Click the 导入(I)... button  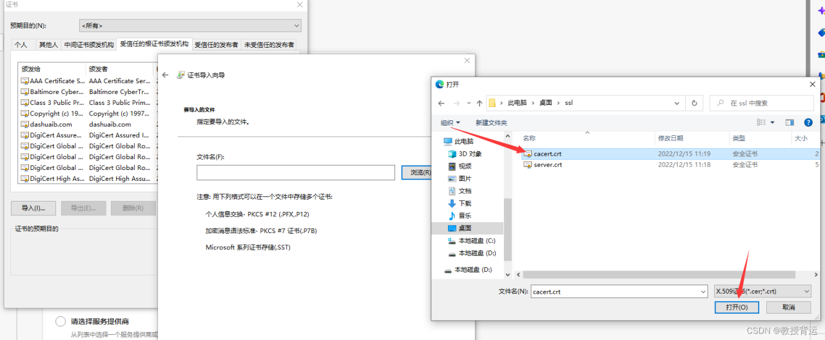[34, 208]
